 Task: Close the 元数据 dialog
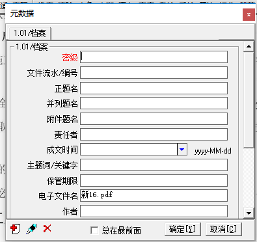(249, 14)
